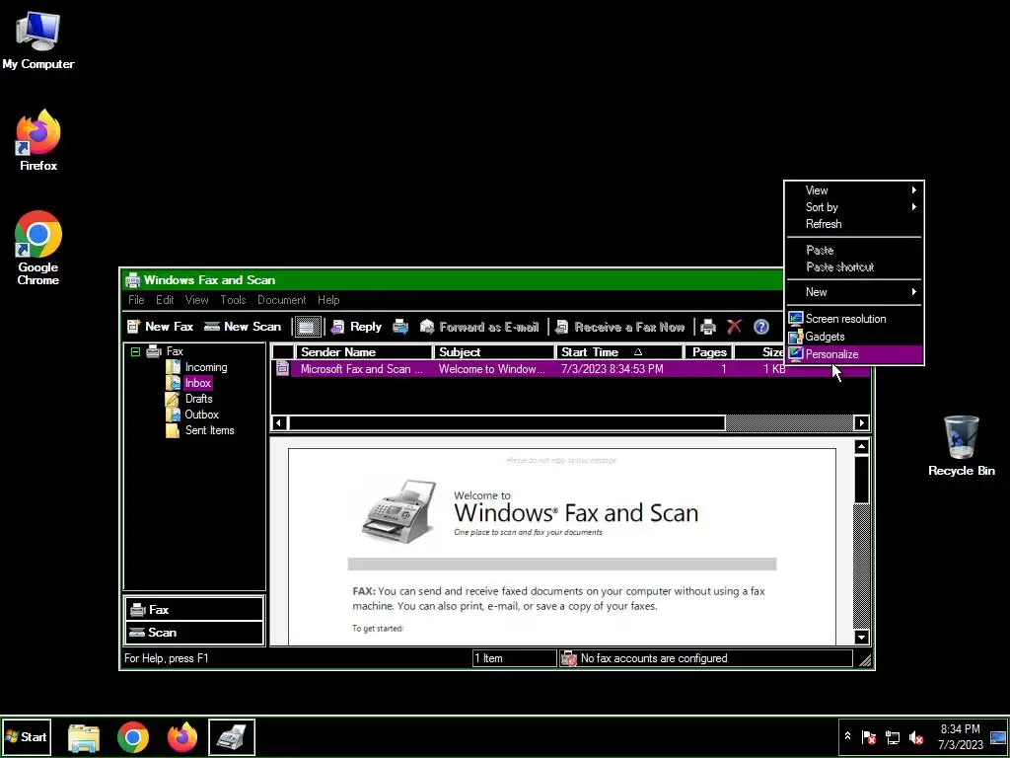The image size is (1010, 758).
Task: Open the Firefox desktop shortcut
Action: tap(38, 140)
